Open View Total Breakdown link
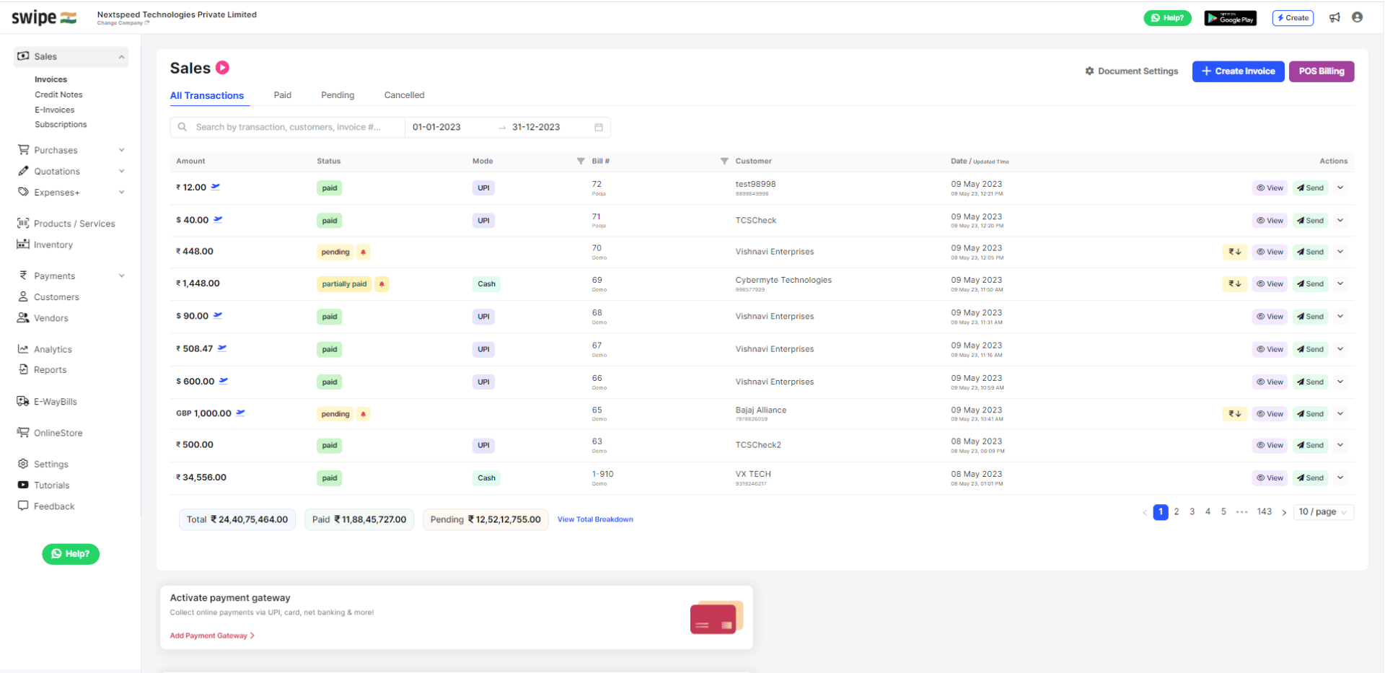 [x=595, y=519]
